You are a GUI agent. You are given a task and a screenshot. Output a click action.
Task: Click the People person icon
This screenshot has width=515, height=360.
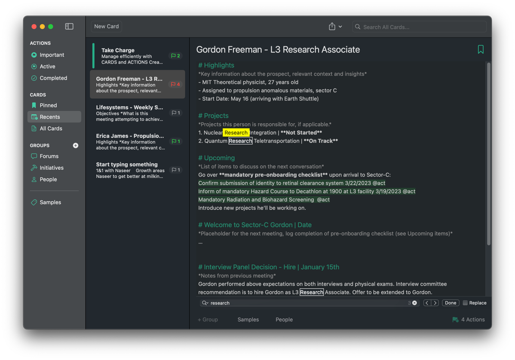(x=34, y=179)
